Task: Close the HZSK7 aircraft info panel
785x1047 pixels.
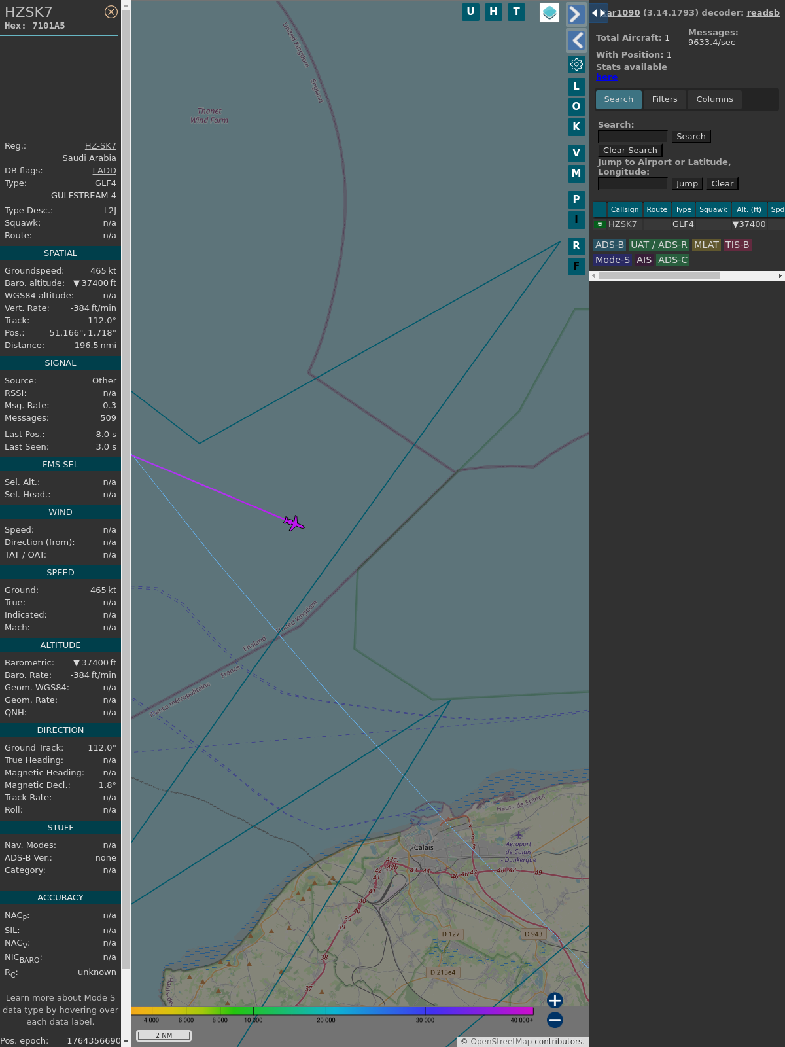Action: tap(111, 12)
